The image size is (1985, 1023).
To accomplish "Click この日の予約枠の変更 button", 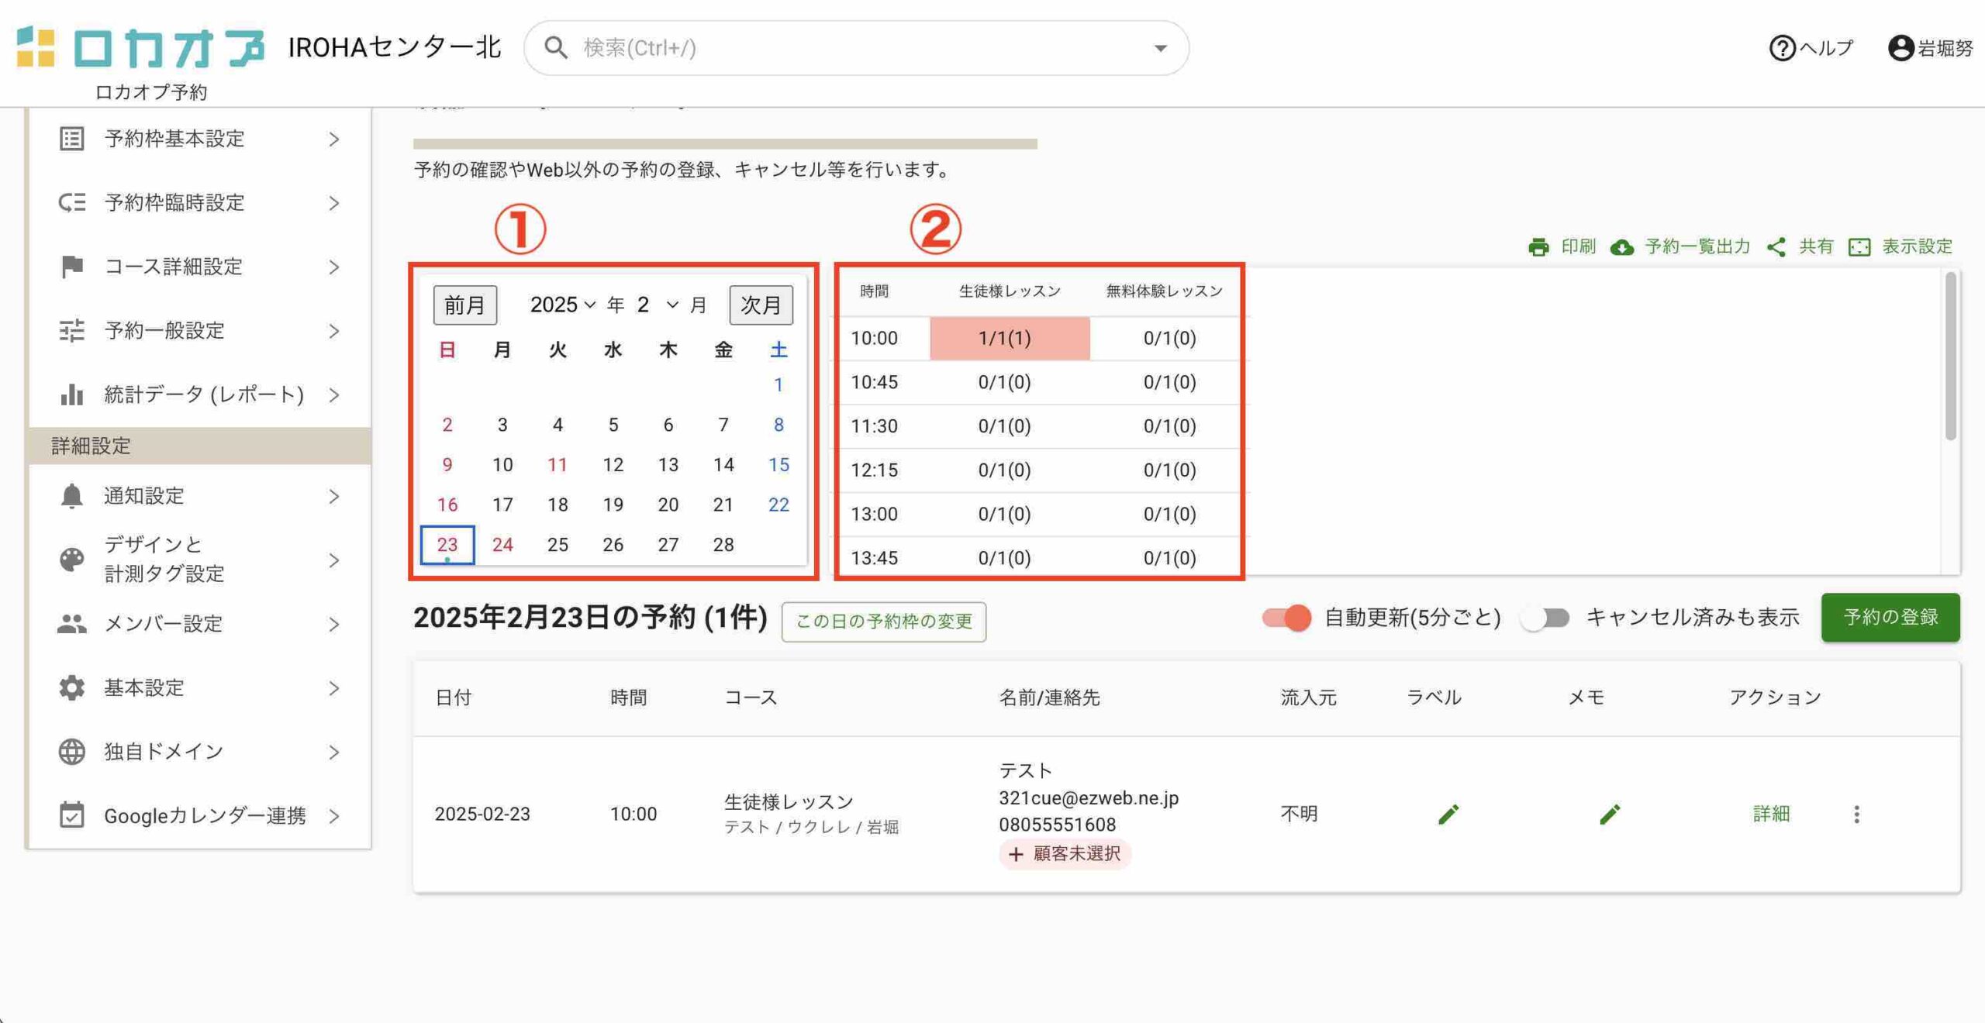I will tap(883, 622).
